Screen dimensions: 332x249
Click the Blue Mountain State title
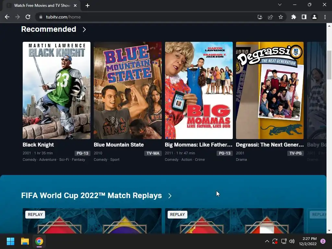click(x=119, y=145)
